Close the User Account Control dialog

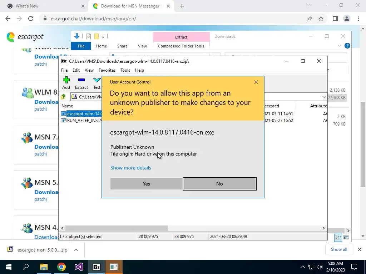[x=256, y=82]
